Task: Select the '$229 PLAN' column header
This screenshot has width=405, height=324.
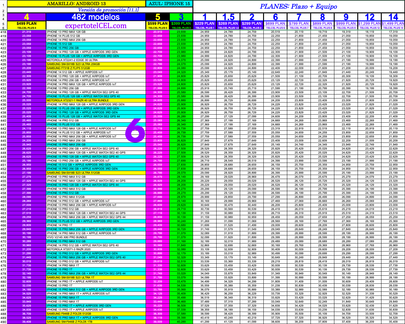Action: [205, 24]
